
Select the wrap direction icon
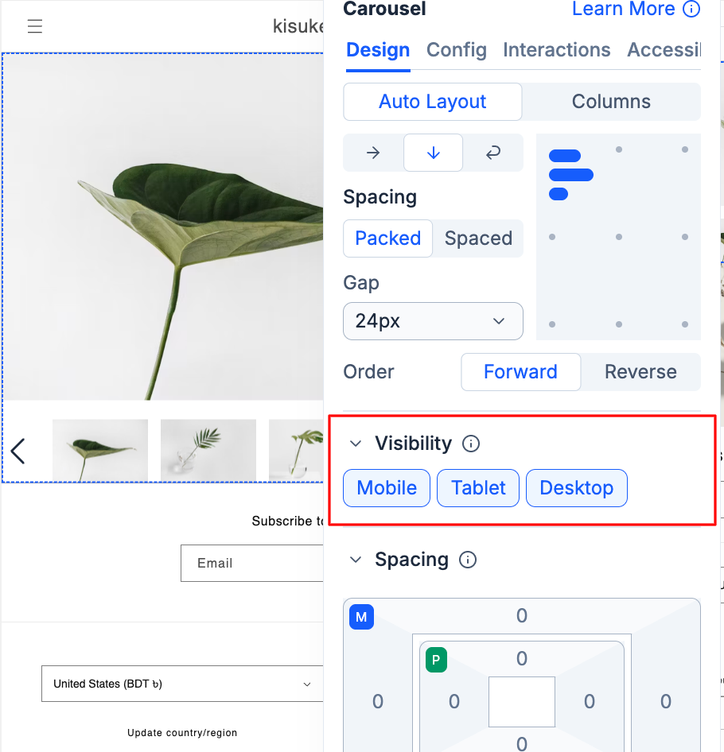tap(493, 153)
